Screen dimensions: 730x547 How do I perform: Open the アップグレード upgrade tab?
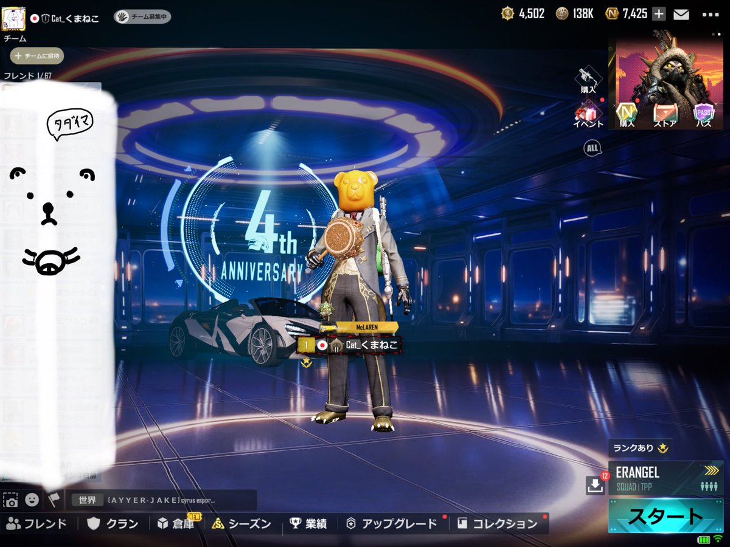[x=392, y=523]
